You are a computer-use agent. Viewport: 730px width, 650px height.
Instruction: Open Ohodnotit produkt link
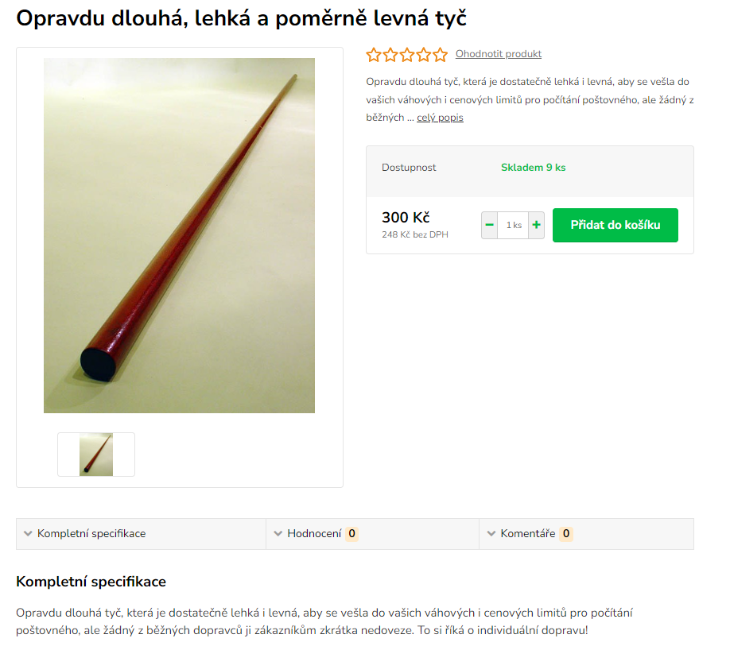tap(498, 54)
